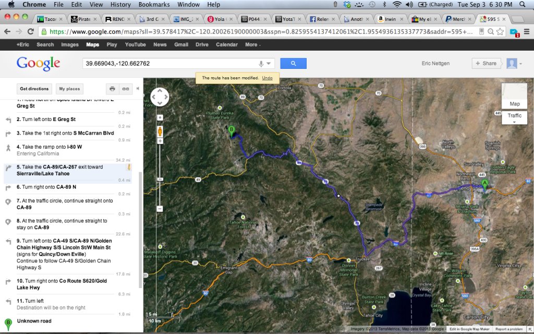This screenshot has height=334, width=534.
Task: Switch to Map view thumbnail
Action: point(514,96)
